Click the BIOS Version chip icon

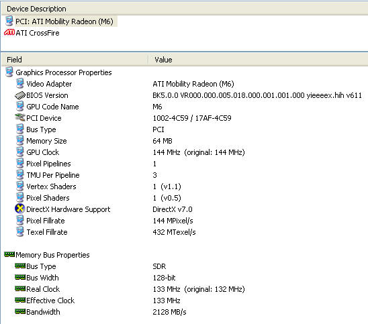coord(20,95)
